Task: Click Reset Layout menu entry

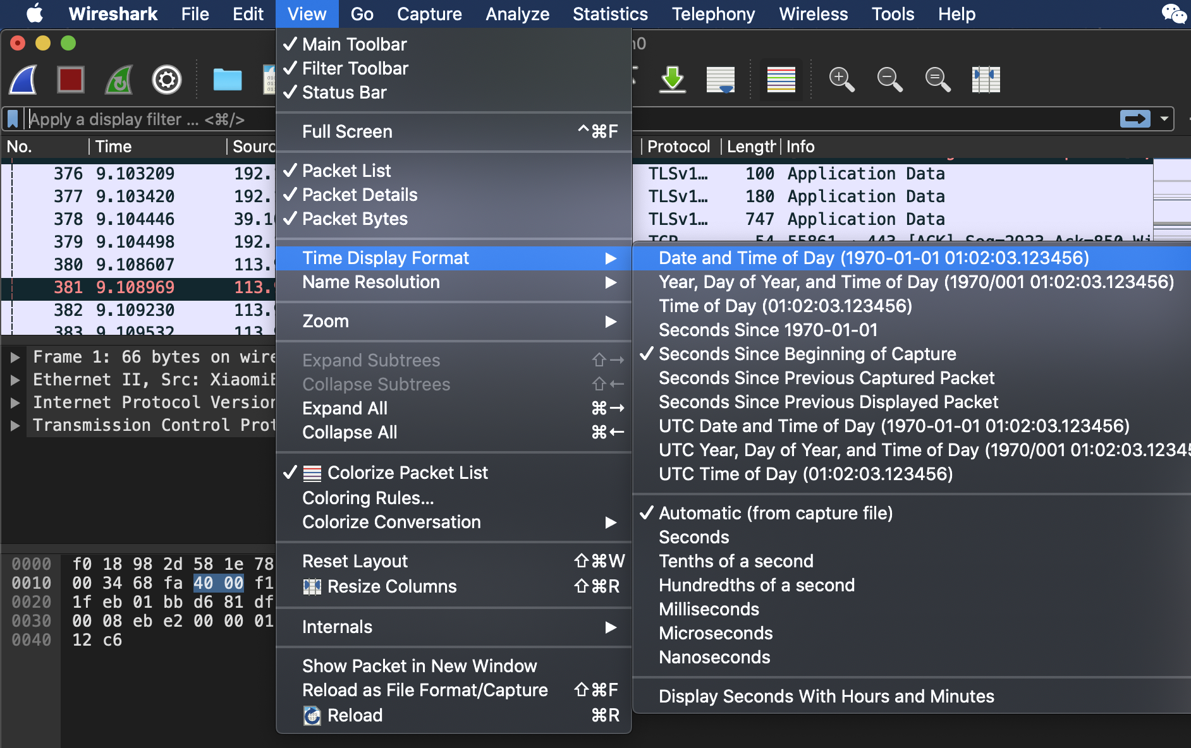Action: point(454,561)
